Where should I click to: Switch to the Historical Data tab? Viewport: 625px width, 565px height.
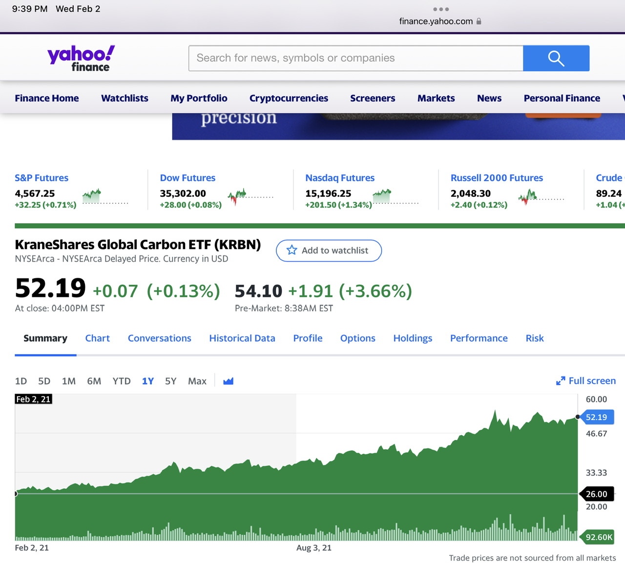(x=242, y=338)
